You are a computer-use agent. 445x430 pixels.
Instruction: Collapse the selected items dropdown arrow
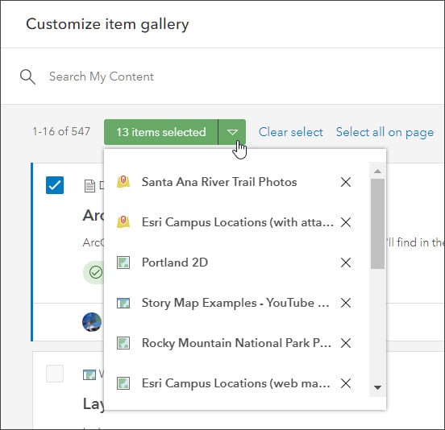(232, 132)
